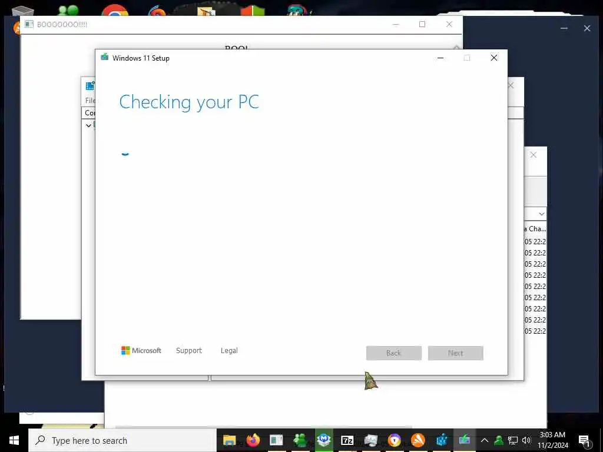
Task: Click the Next button in Setup
Action: [456, 353]
